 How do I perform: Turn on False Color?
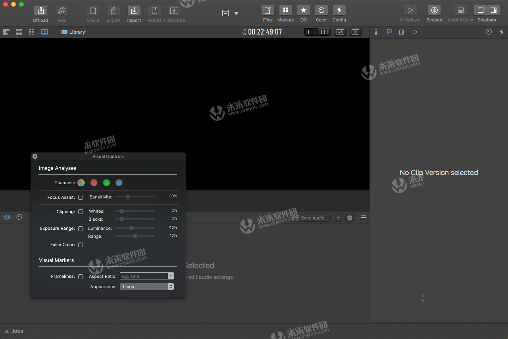[x=81, y=245]
